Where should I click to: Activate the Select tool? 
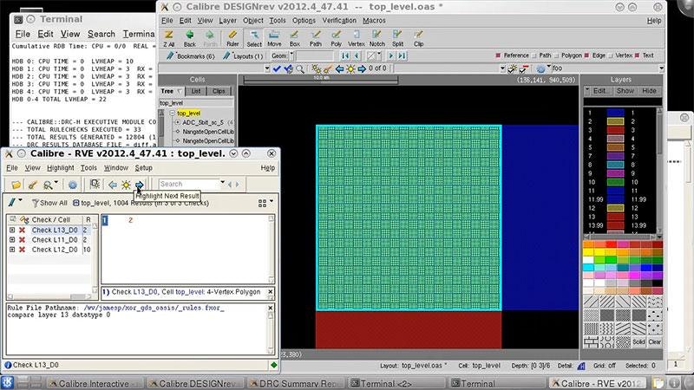pyautogui.click(x=254, y=38)
